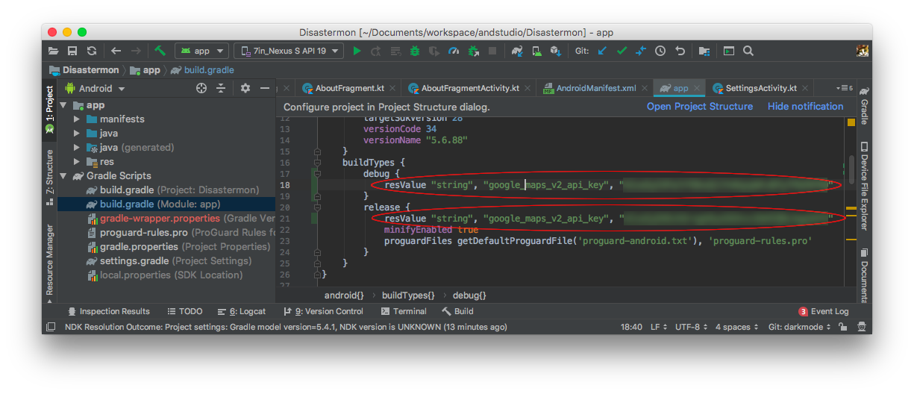Open Project Structure icon in toolbar

tap(704, 51)
